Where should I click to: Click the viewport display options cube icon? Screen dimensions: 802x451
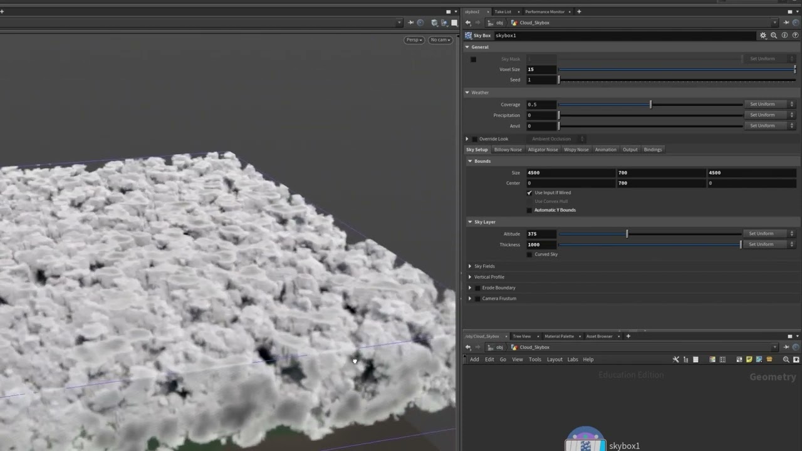pos(434,23)
